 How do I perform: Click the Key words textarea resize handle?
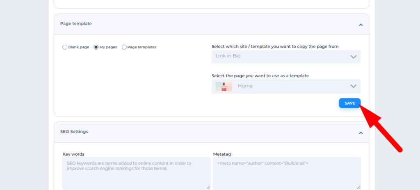click(208, 187)
